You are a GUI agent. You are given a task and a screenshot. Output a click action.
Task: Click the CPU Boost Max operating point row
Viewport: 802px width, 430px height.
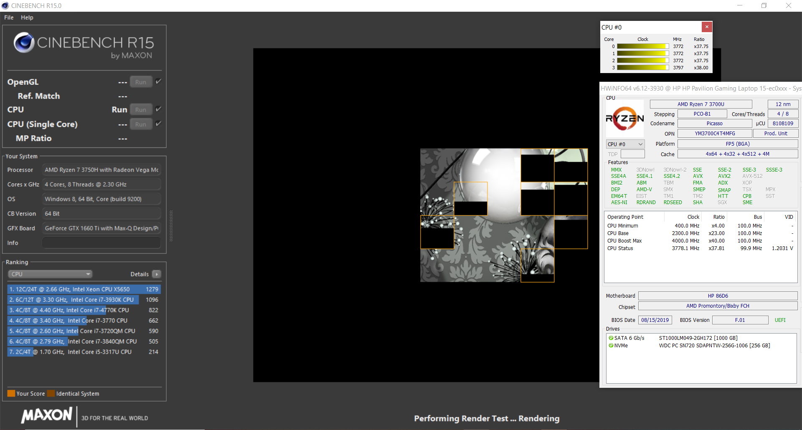700,241
